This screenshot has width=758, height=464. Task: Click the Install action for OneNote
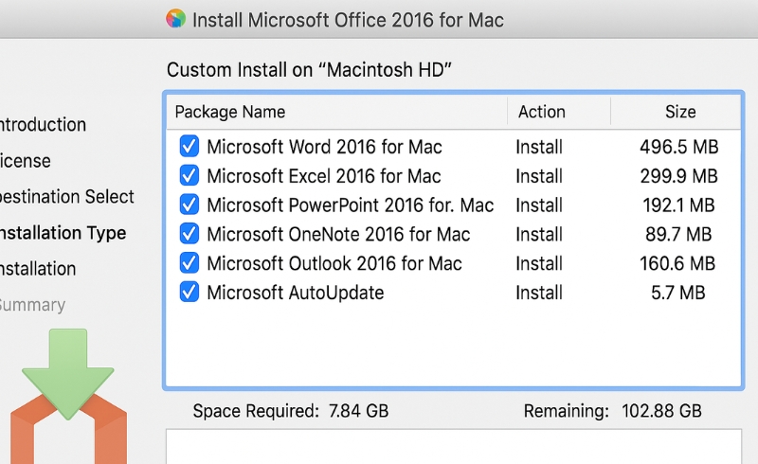tap(539, 235)
